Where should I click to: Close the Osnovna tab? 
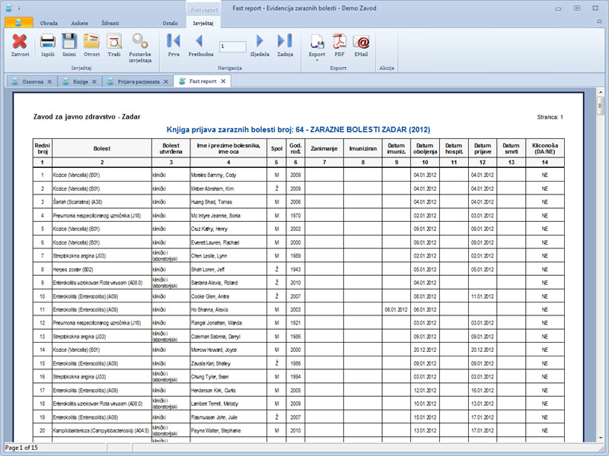coord(49,81)
